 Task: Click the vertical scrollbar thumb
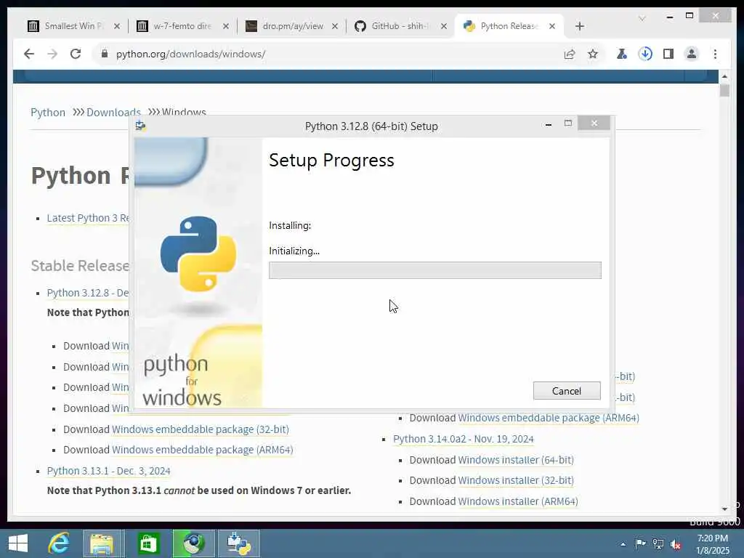click(724, 90)
